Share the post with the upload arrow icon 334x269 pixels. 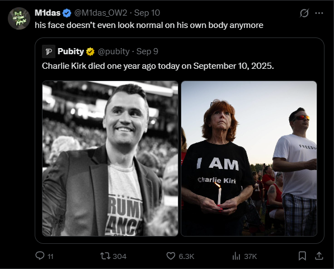(x=319, y=256)
